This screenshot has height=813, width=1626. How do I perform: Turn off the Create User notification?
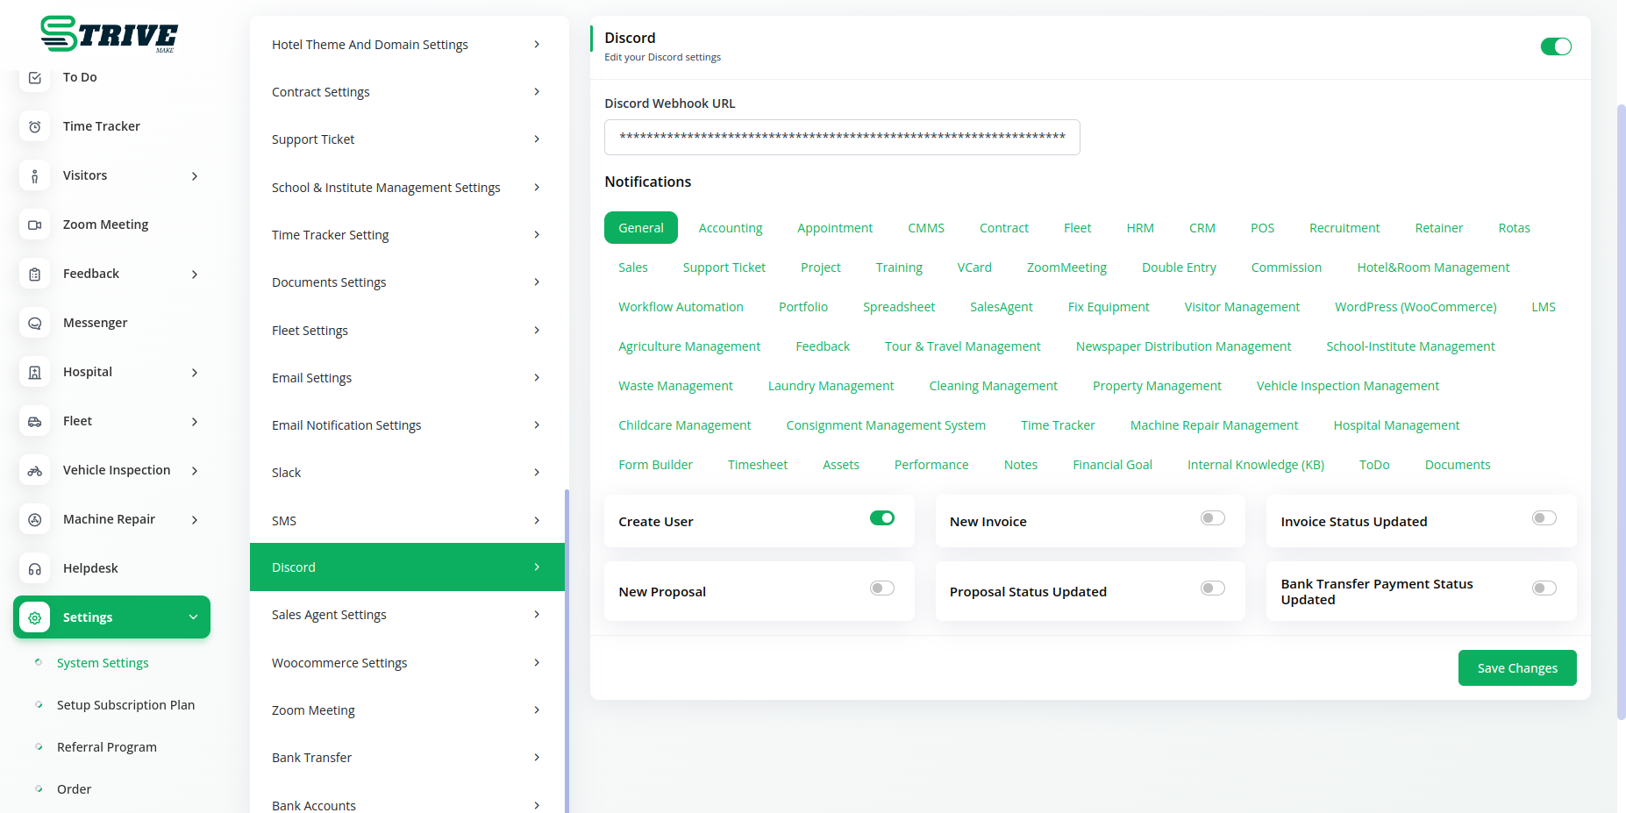point(881,518)
